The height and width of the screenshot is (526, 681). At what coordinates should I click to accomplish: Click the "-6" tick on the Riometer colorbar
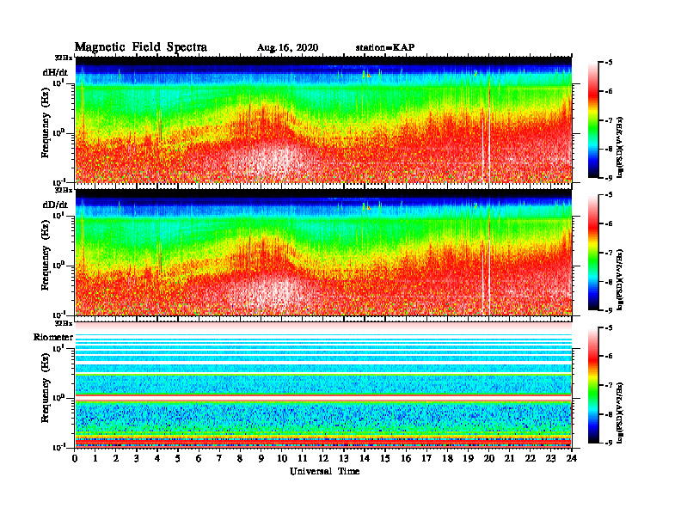point(609,356)
